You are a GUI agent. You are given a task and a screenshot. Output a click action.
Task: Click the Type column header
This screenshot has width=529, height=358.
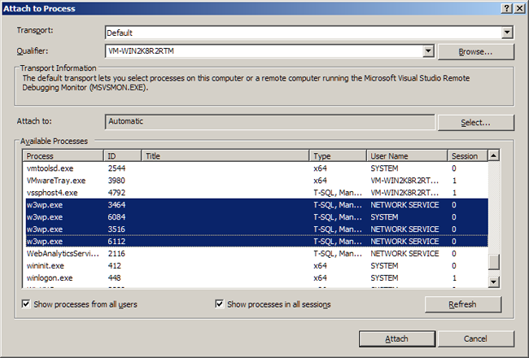tap(338, 155)
